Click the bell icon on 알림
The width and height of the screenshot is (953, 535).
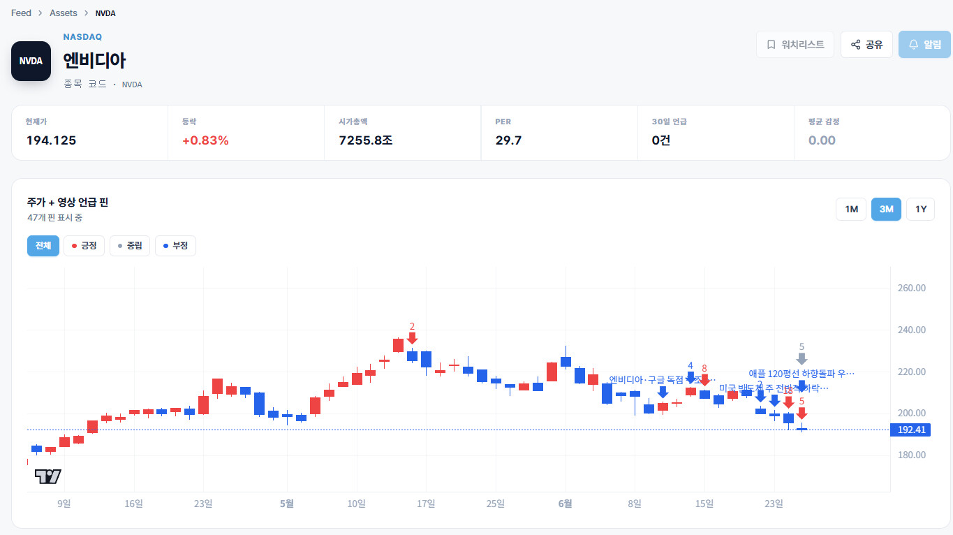point(913,45)
